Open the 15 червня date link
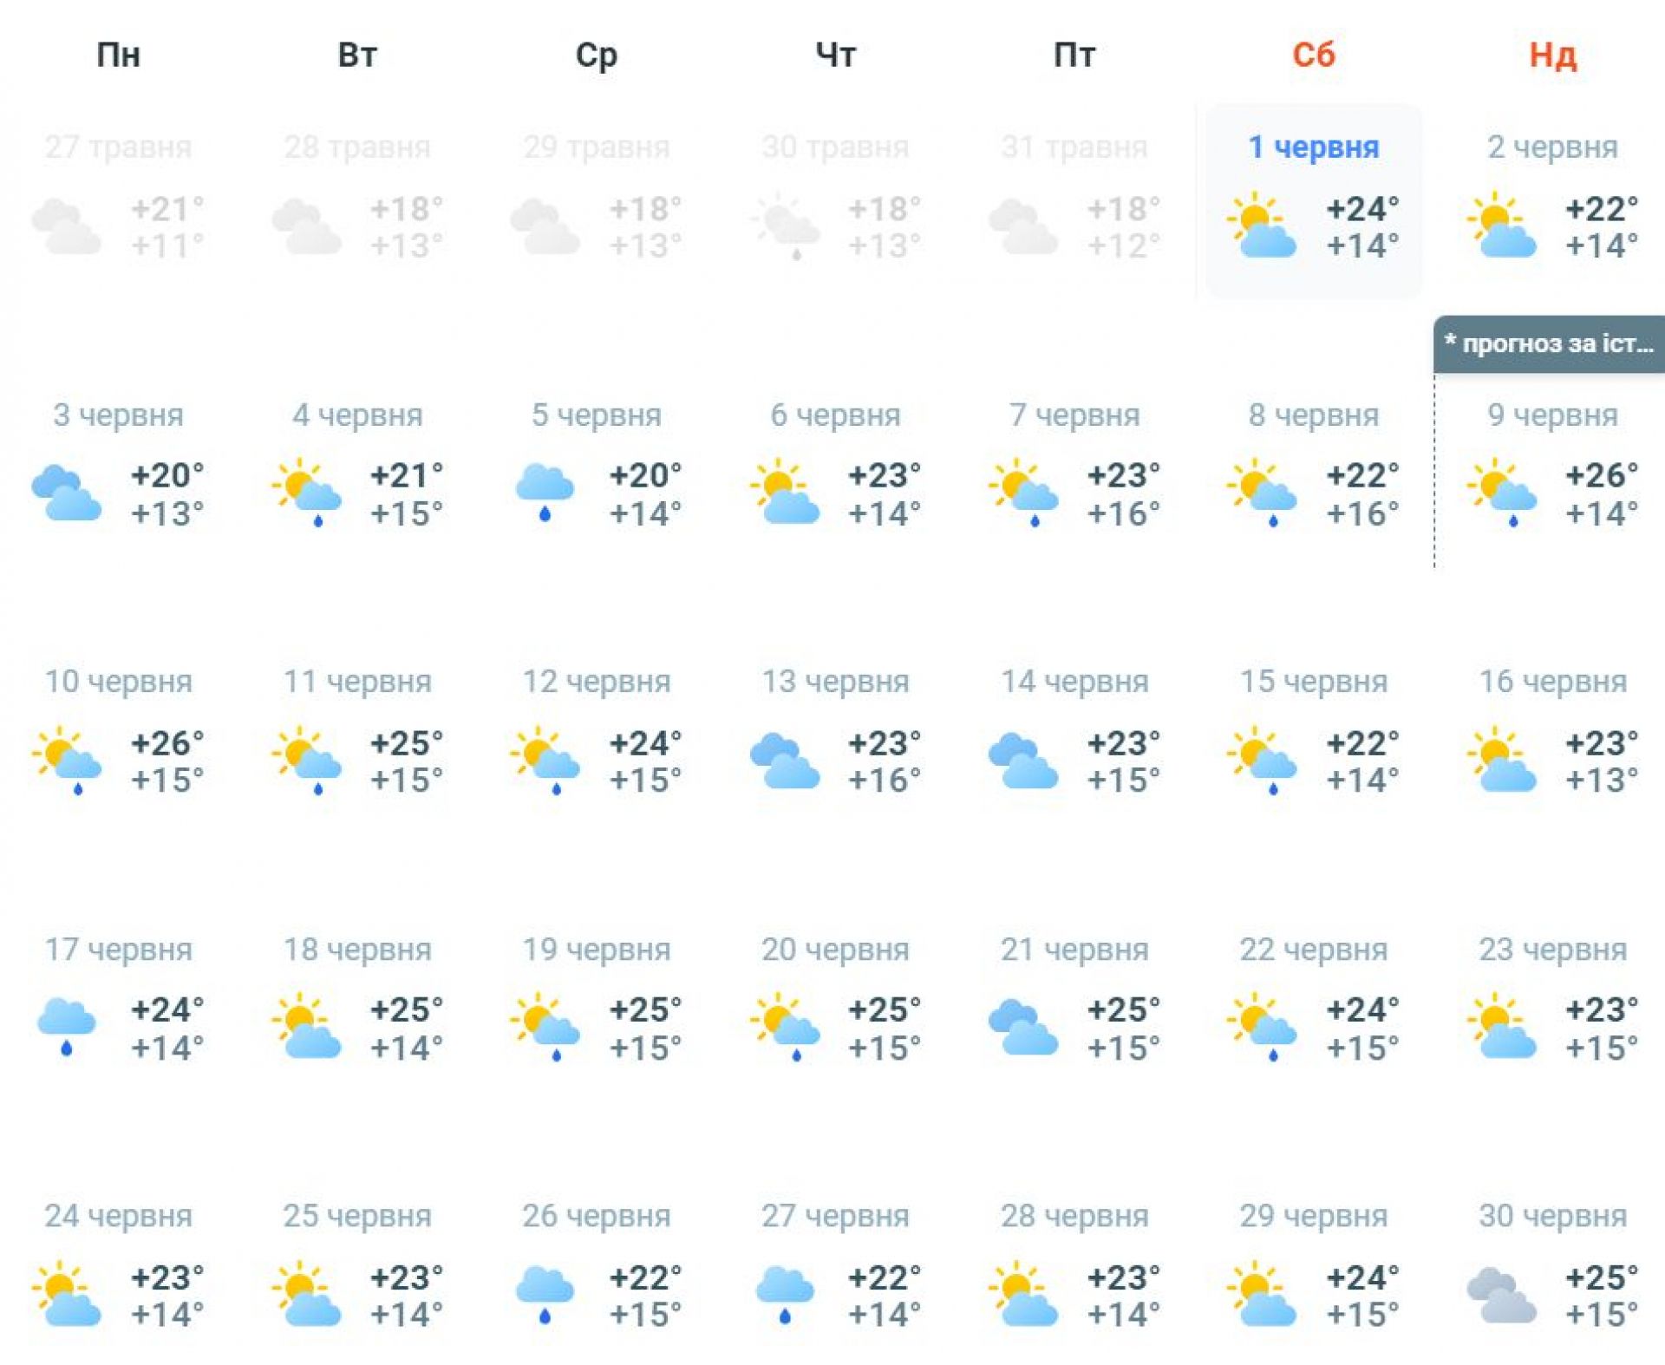The height and width of the screenshot is (1365, 1665). tap(1313, 682)
